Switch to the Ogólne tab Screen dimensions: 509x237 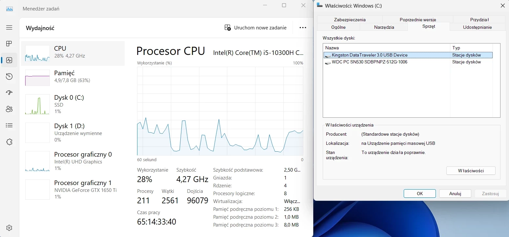tap(338, 27)
